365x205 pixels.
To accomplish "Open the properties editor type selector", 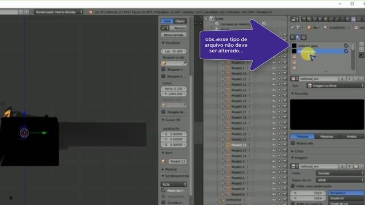I will pyautogui.click(x=295, y=19).
